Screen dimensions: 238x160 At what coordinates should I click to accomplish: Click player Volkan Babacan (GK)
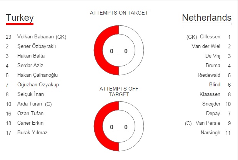(x=42, y=37)
